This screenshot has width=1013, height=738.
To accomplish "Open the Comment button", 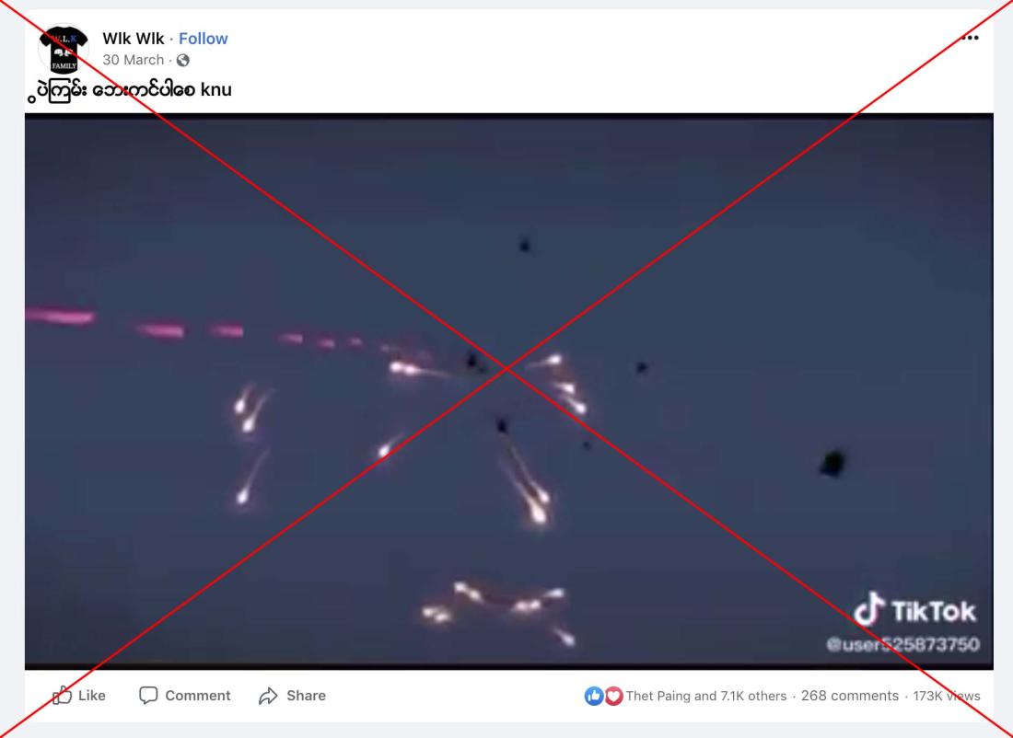I will (185, 696).
